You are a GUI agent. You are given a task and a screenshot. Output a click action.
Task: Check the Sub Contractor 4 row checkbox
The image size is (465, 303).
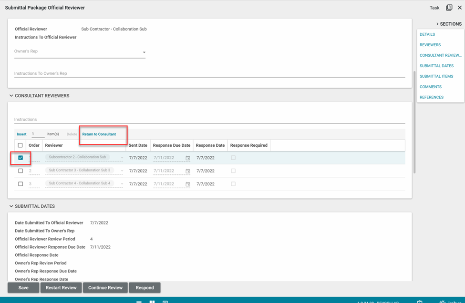(21, 184)
